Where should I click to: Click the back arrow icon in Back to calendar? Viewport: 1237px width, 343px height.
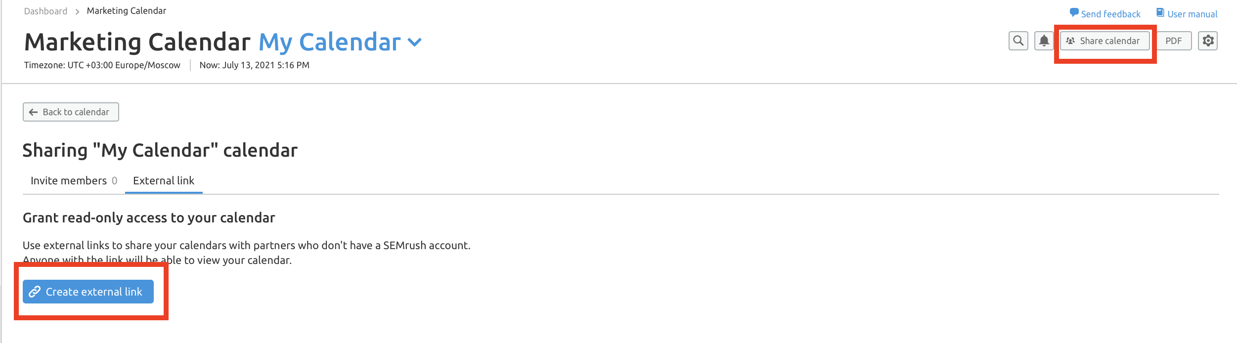tap(33, 112)
